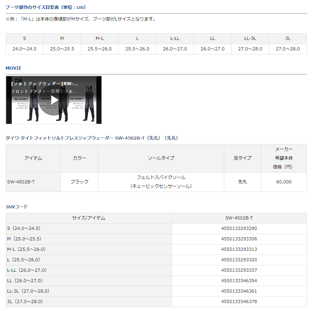The image size is (325, 311).
Task: Click the カラー column header
Action: [x=79, y=158]
